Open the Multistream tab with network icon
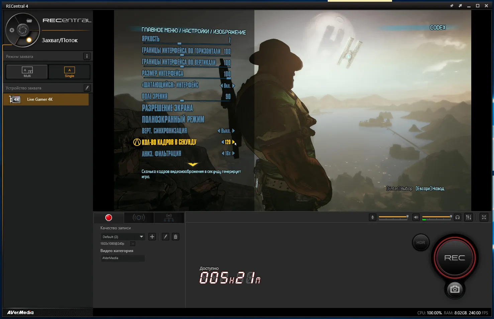Image resolution: width=494 pixels, height=319 pixels. pyautogui.click(x=169, y=218)
